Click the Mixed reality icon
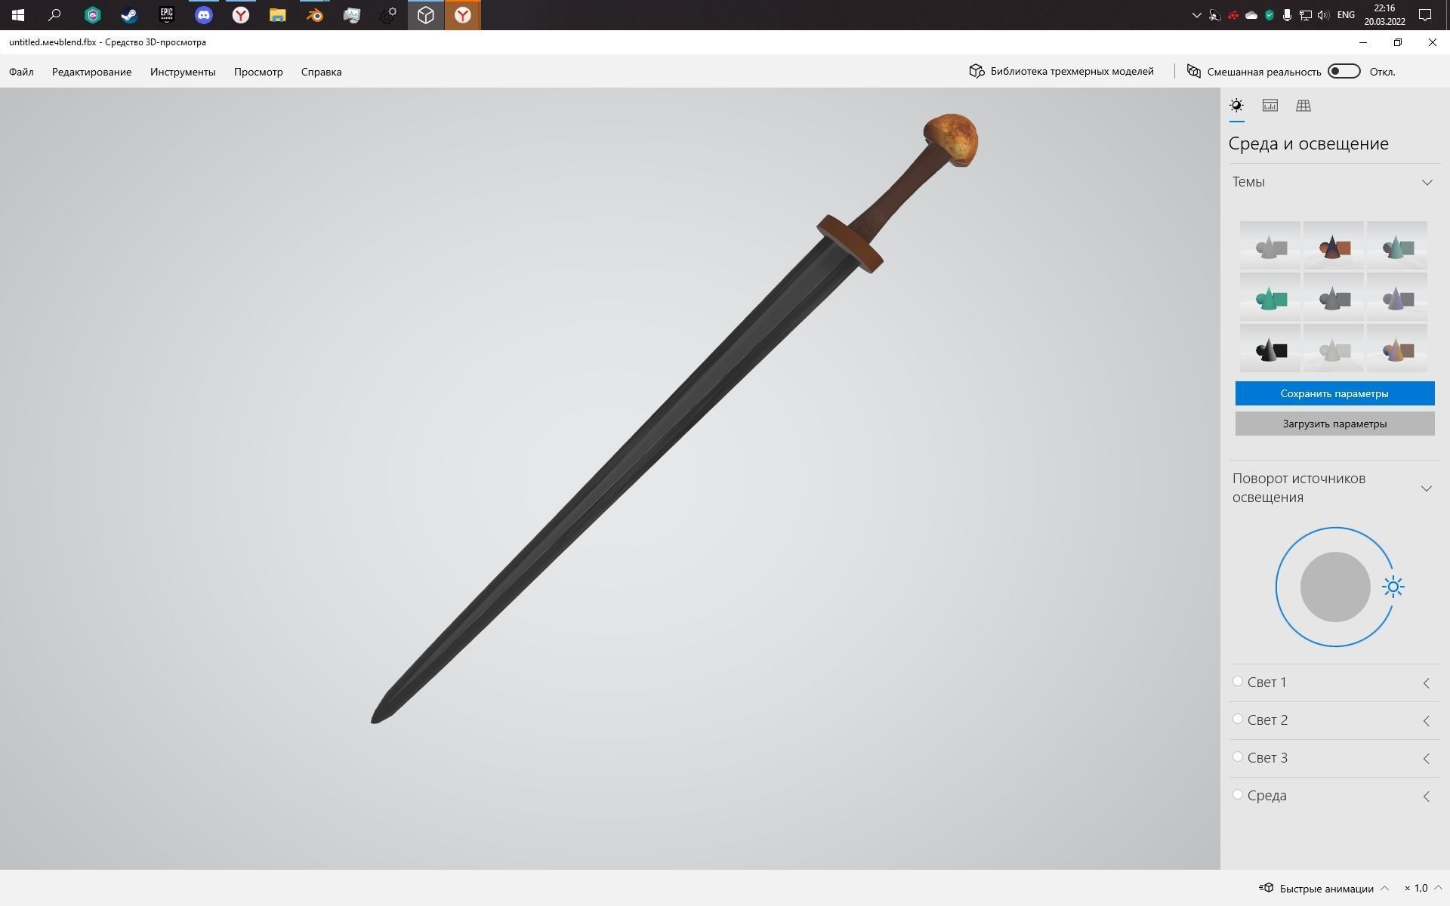The image size is (1450, 906). pos(1194,71)
